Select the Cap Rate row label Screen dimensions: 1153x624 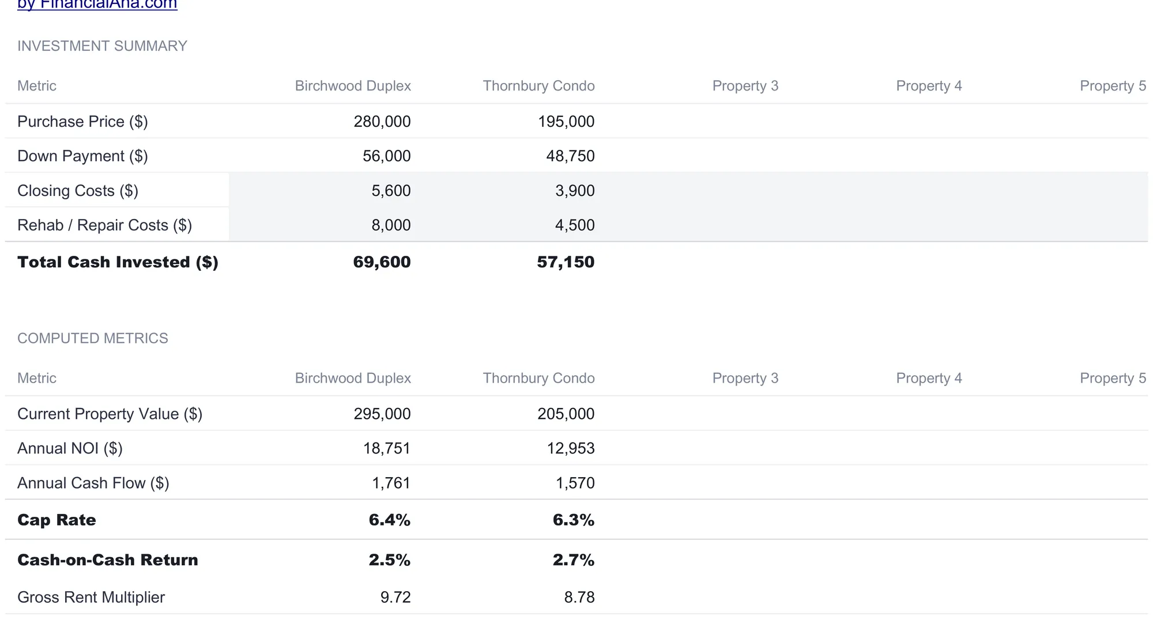(x=56, y=520)
